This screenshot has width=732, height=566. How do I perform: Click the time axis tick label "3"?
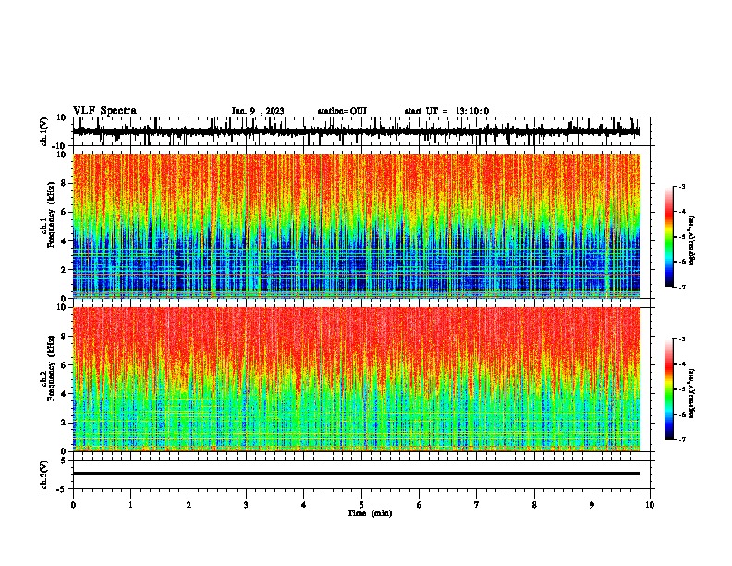(246, 505)
